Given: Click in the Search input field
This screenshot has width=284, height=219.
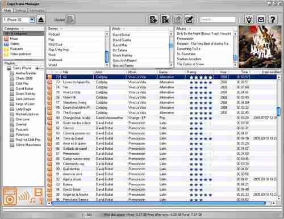Looking at the screenshot, I should [218, 20].
